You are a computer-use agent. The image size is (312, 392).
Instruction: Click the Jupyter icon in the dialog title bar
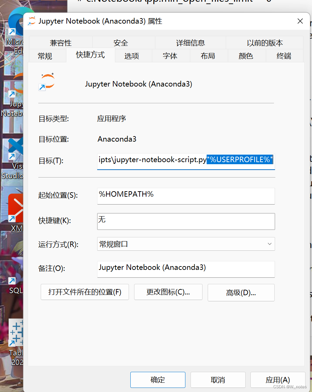tap(32, 21)
